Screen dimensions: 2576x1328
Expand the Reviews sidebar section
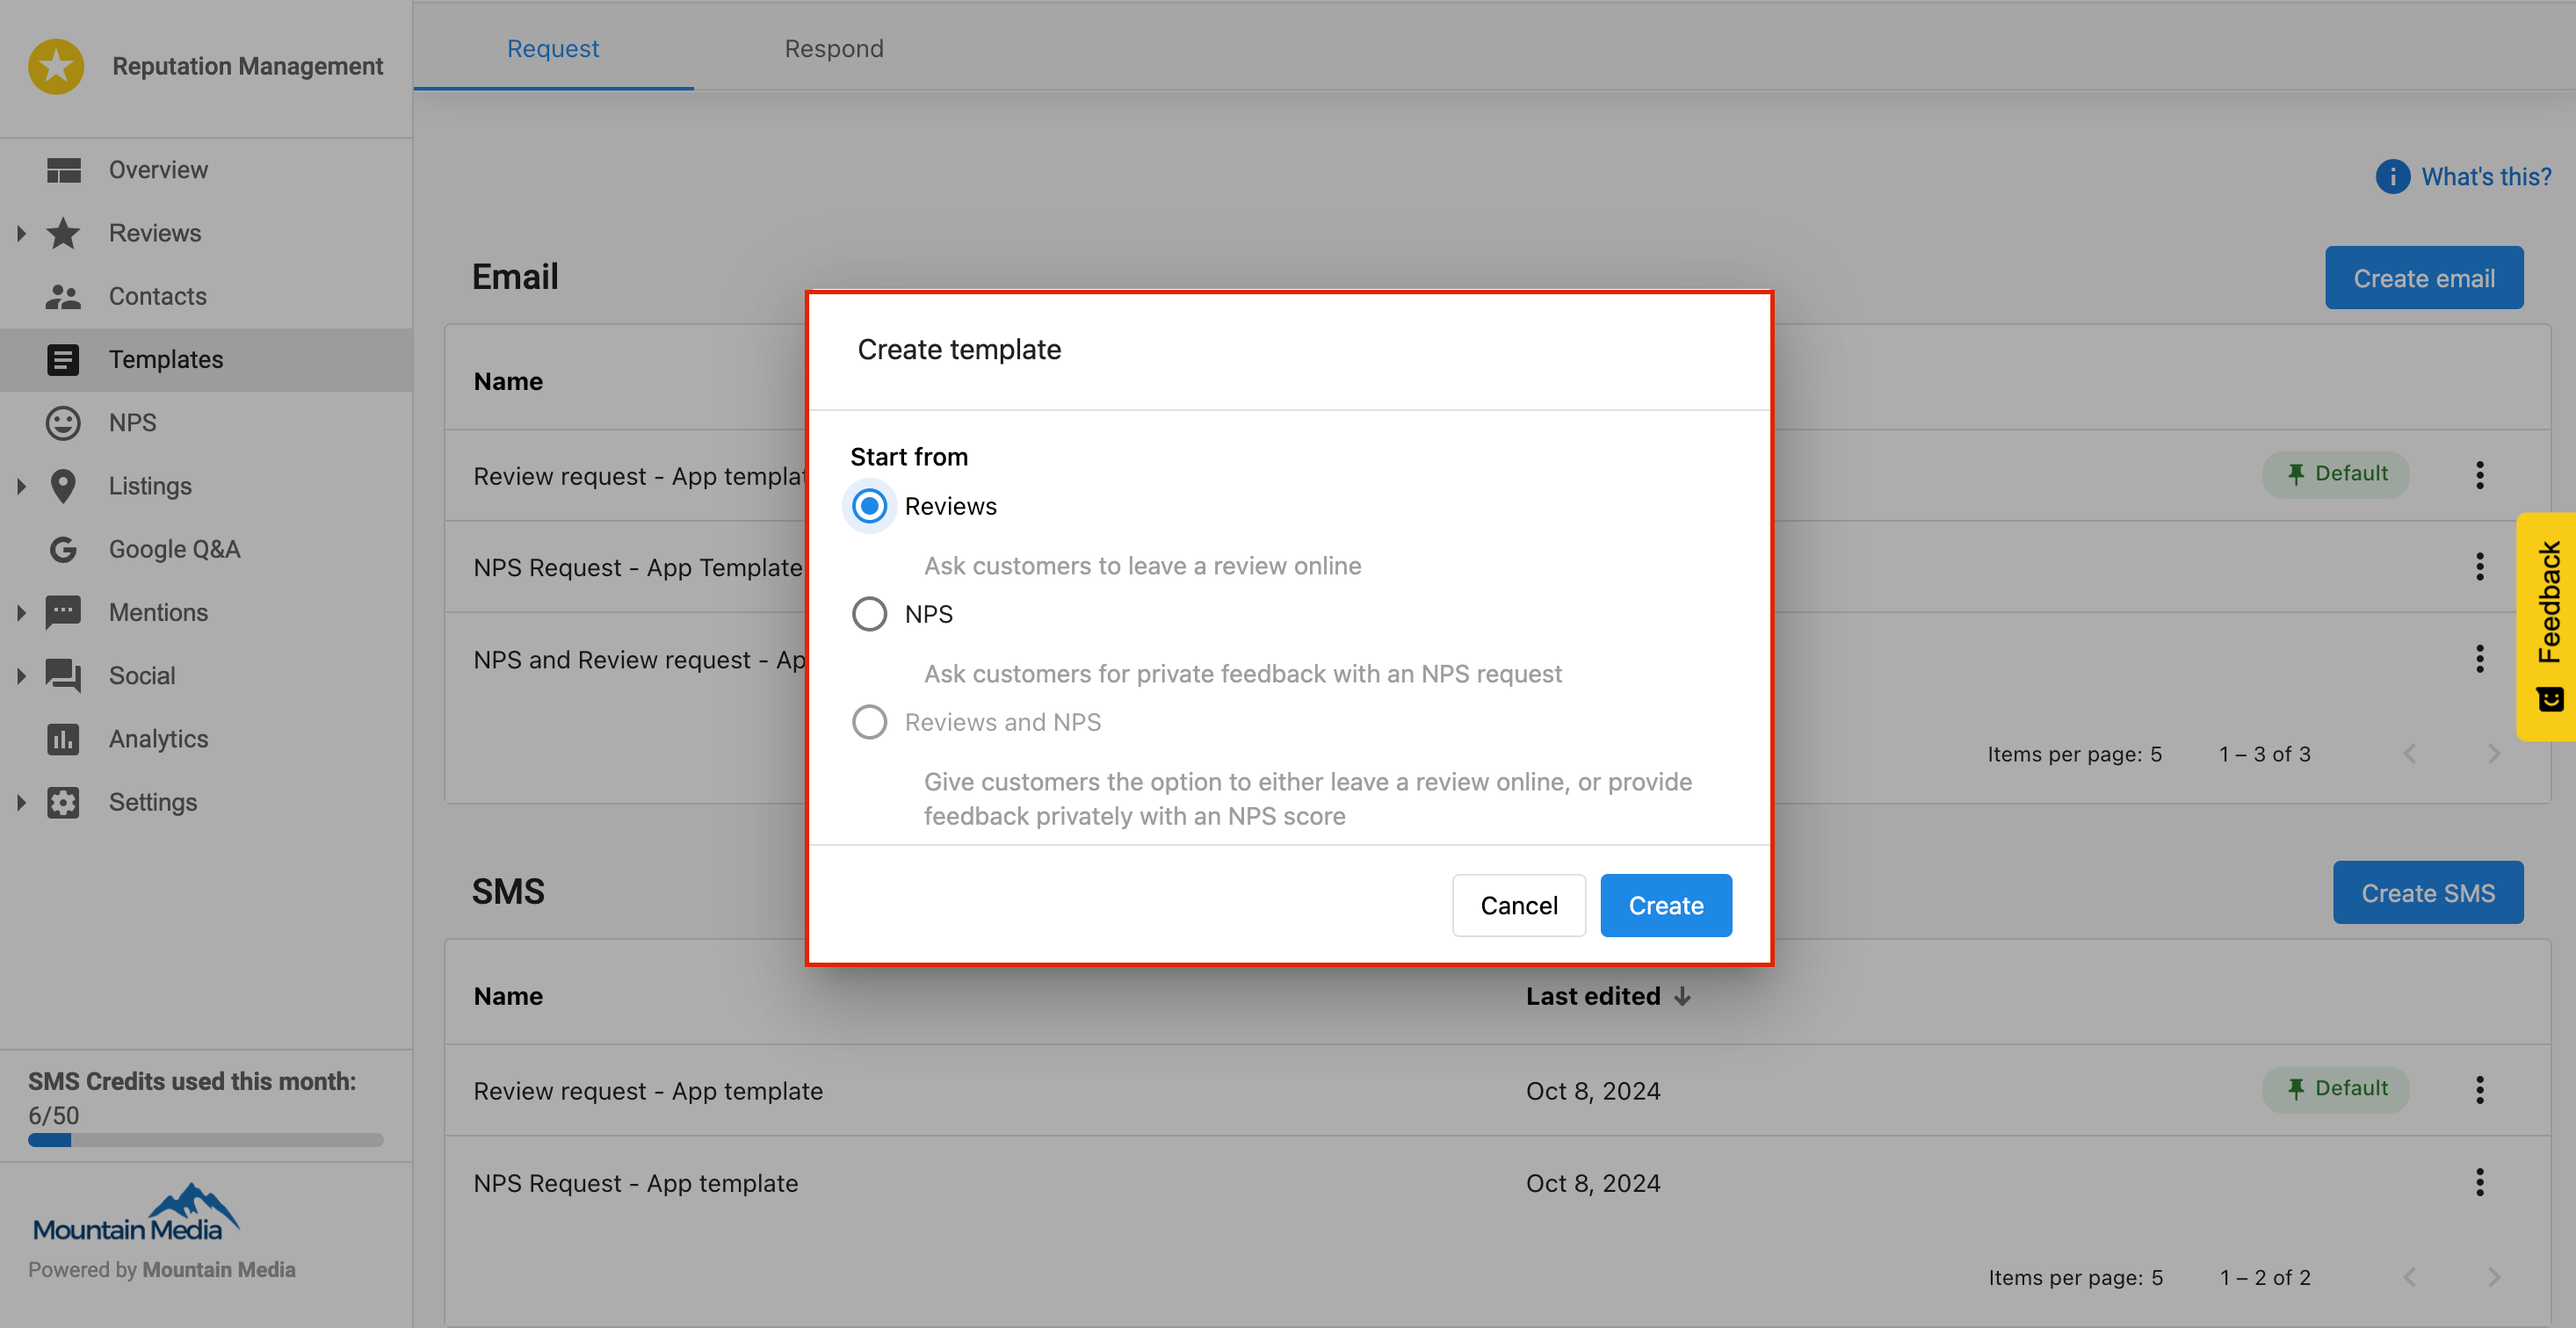(22, 232)
